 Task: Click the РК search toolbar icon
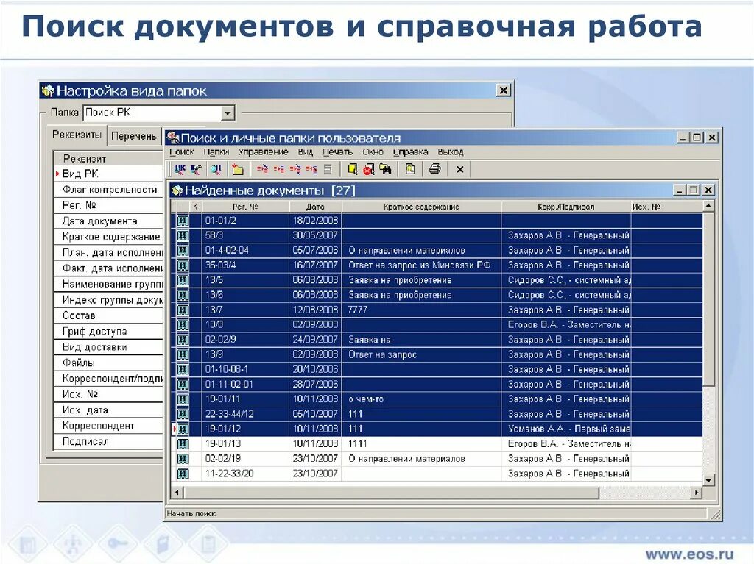click(180, 168)
